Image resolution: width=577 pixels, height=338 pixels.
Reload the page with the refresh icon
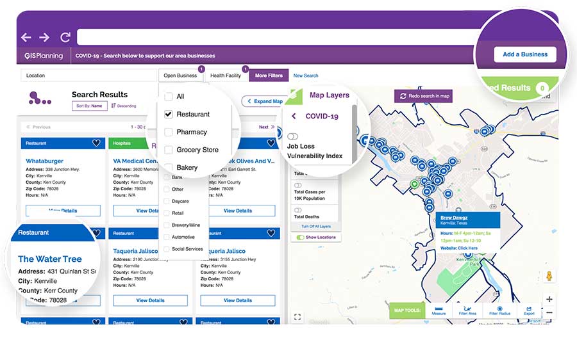pos(65,37)
